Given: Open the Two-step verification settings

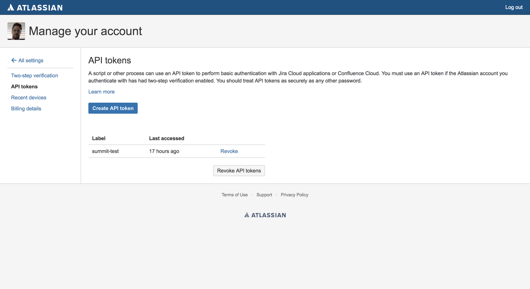Looking at the screenshot, I should [34, 75].
